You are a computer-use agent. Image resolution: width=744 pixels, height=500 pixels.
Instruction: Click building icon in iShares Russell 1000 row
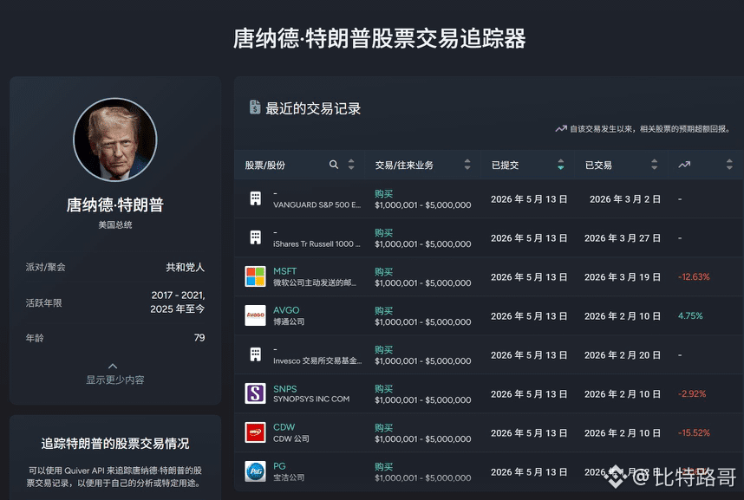(x=255, y=237)
